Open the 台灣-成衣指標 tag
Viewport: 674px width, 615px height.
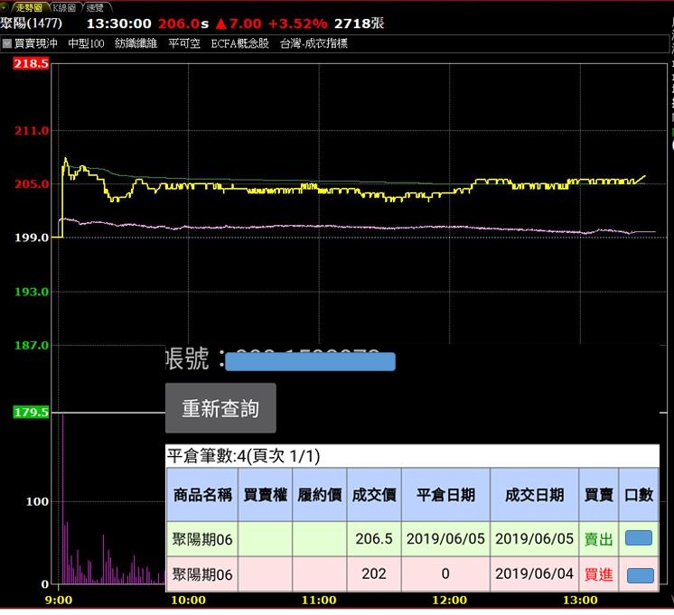click(x=314, y=43)
